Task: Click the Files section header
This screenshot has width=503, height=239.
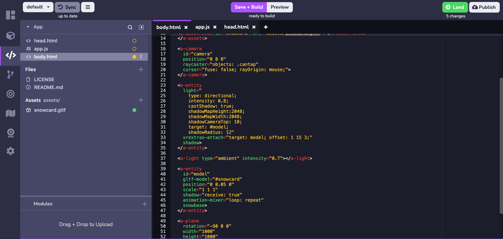Action: click(31, 69)
